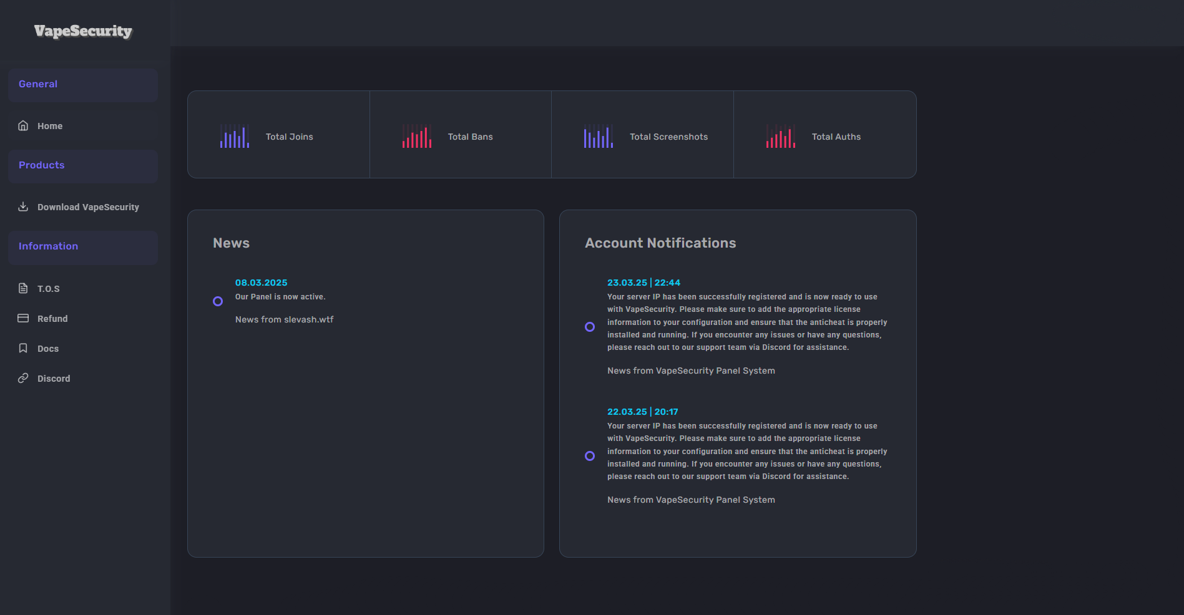Click the Products section header

click(83, 166)
